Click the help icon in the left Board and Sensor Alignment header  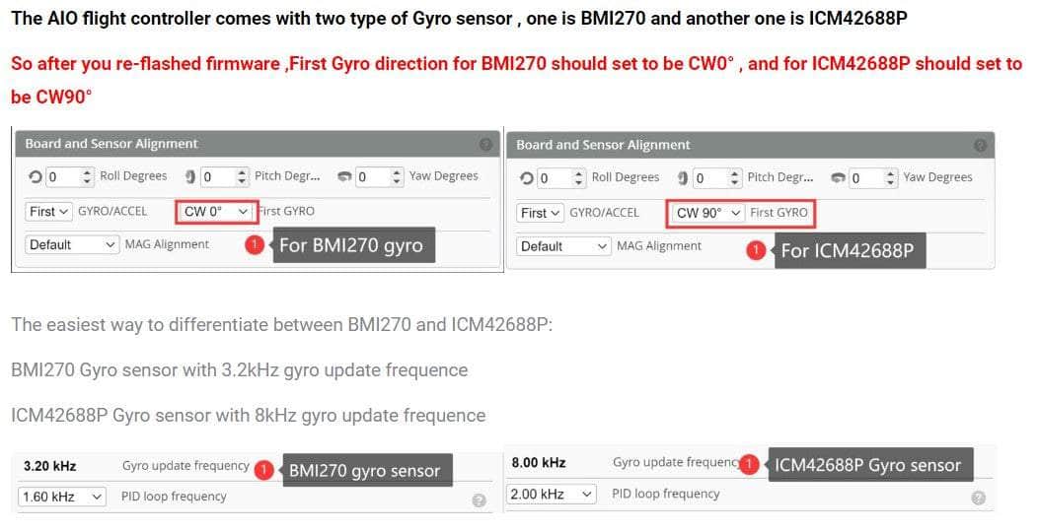[x=485, y=144]
